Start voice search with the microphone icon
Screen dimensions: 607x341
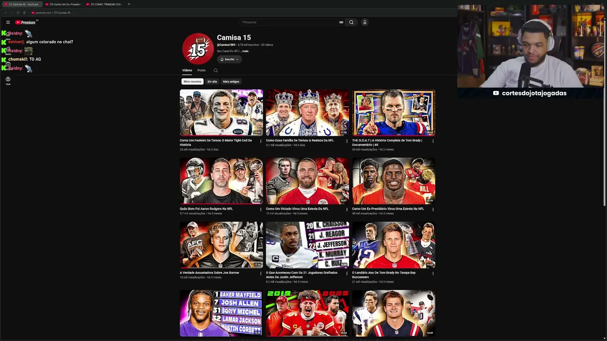pos(365,22)
